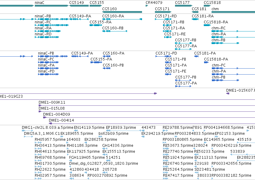Viewport: 255px width, 180px height.
Task: Click the CG5181 gene label
Action: click(x=199, y=9)
